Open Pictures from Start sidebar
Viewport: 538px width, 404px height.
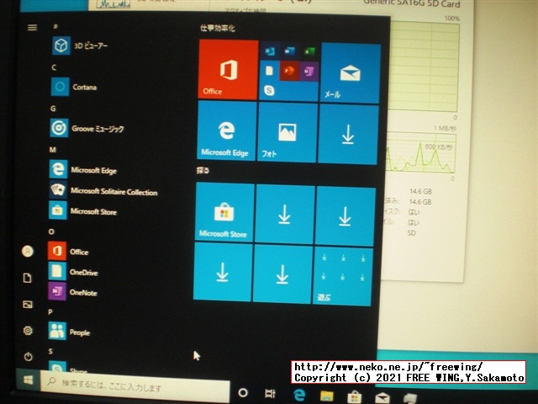28,304
